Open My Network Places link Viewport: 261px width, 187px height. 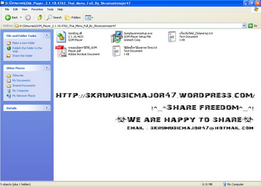pos(24,96)
